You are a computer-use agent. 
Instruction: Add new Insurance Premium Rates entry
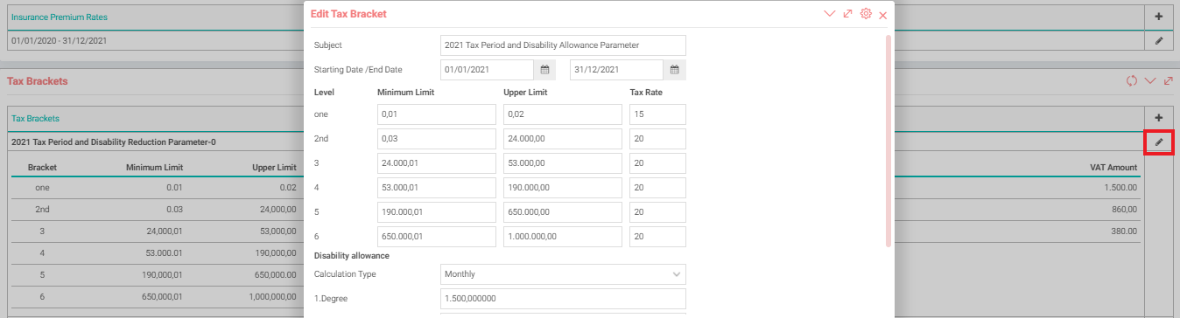coord(1159,16)
